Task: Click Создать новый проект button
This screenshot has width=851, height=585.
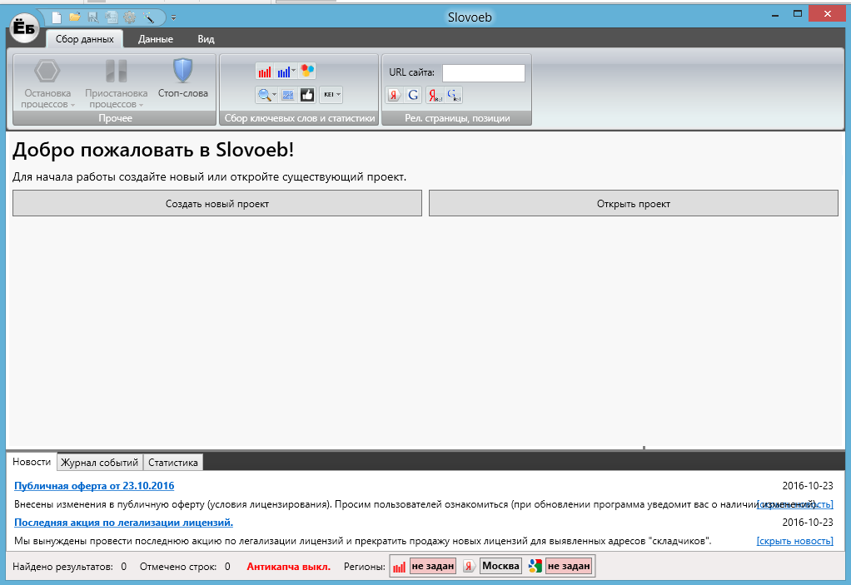Action: click(x=217, y=203)
